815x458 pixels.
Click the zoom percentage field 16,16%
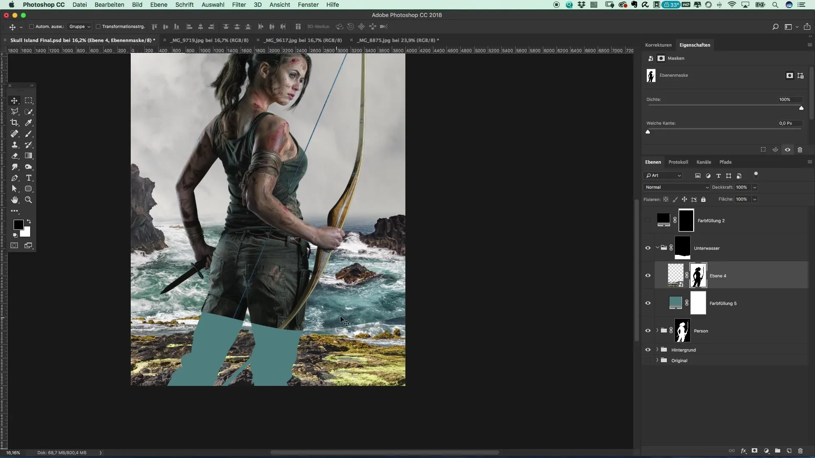[x=13, y=453]
